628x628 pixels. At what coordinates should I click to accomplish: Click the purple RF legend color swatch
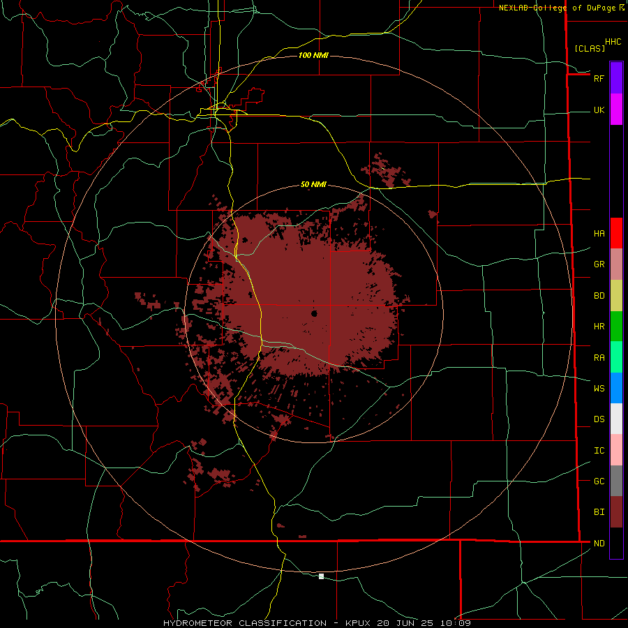616,78
